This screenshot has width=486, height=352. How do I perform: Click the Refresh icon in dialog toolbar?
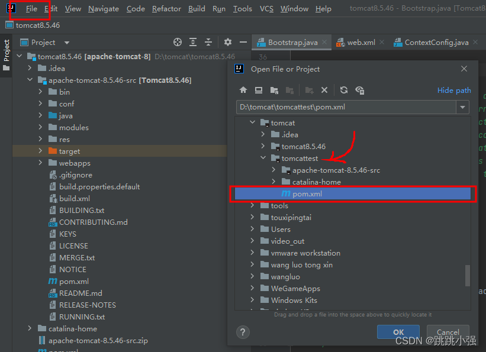344,90
